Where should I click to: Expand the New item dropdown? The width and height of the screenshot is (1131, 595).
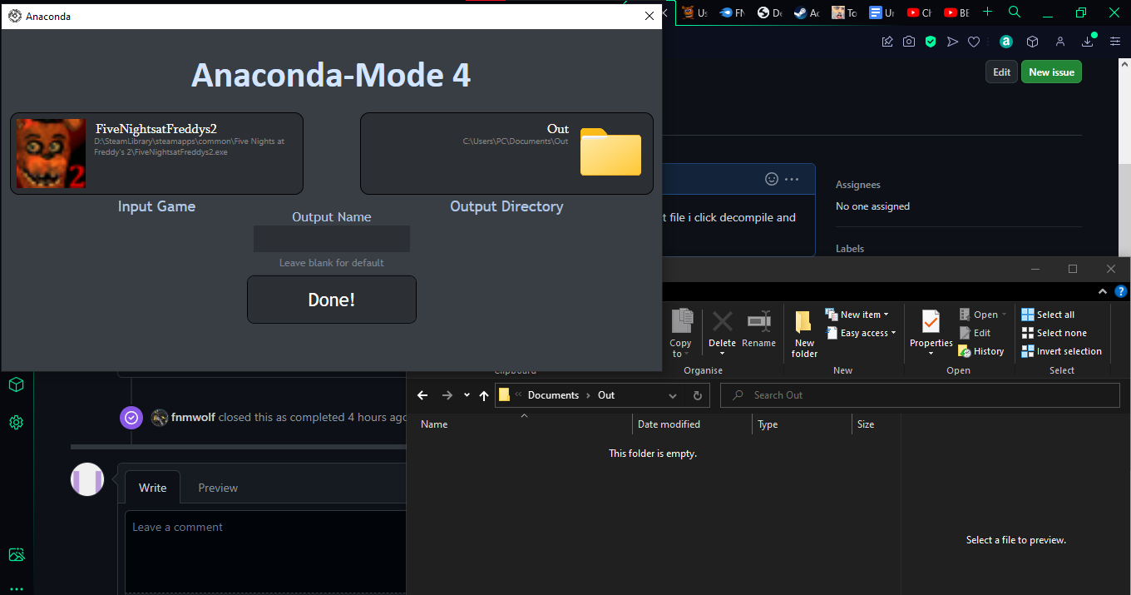(860, 314)
